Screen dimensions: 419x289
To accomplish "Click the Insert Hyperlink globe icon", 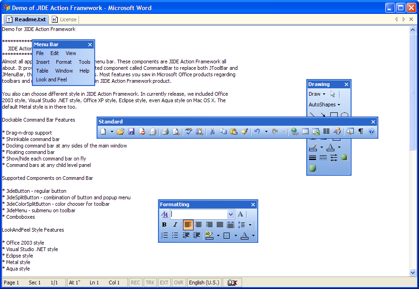I will [x=295, y=131].
